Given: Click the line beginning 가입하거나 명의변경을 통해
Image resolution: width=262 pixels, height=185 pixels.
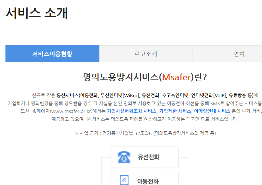Looking at the screenshot, I should tap(135, 104).
